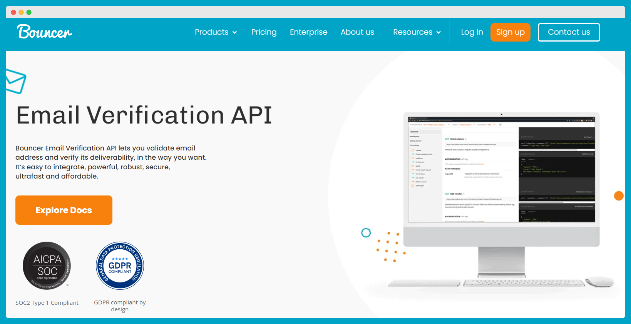Click the Contact us button
The height and width of the screenshot is (324, 631).
[x=569, y=32]
